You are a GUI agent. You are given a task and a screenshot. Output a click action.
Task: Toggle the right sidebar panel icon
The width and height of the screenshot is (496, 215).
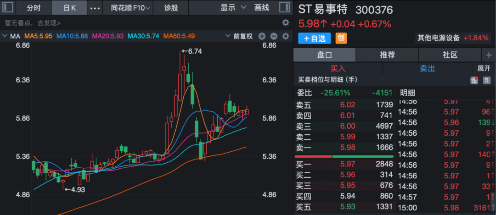284,7
